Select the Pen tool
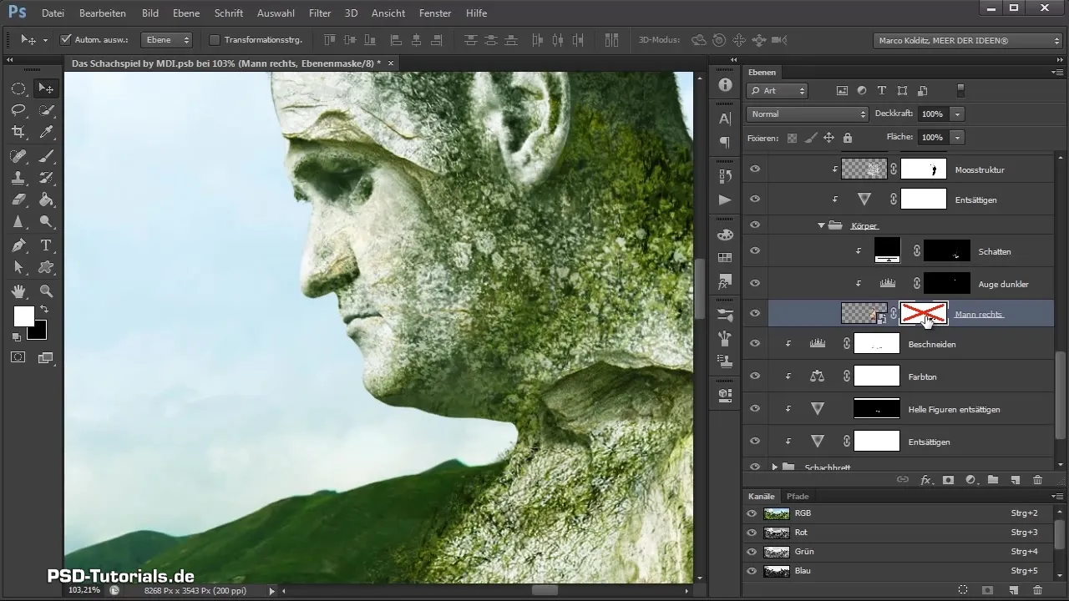The height and width of the screenshot is (601, 1069). tap(18, 245)
